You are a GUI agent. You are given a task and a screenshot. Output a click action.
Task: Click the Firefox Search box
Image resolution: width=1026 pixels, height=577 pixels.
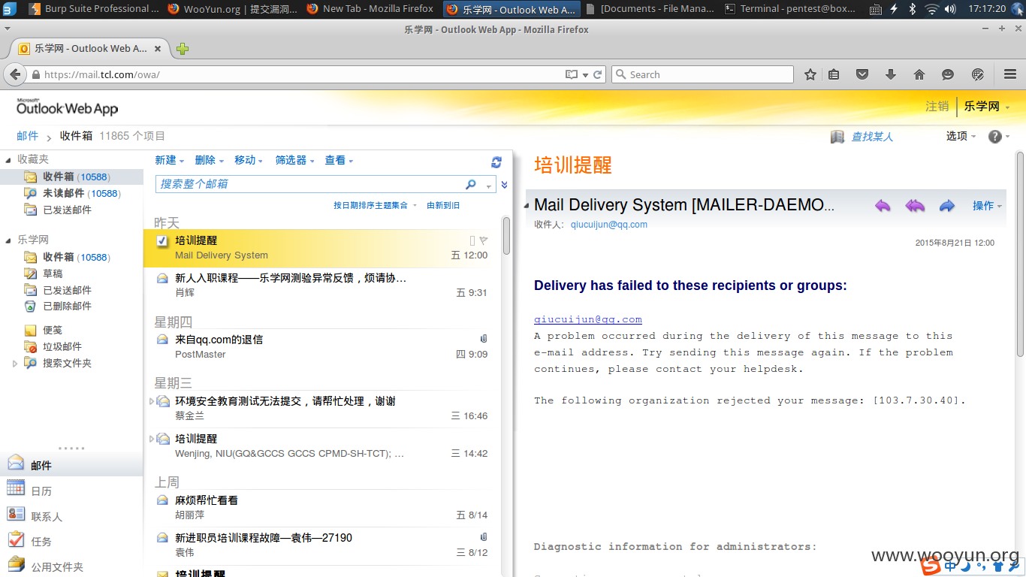(x=702, y=74)
